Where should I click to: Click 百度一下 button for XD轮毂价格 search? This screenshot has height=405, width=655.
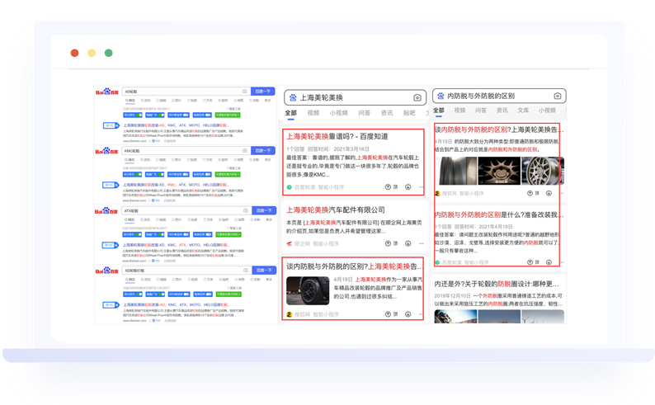click(264, 271)
